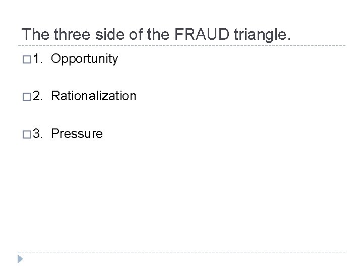Click the word three in the title
Image resolution: width=363 pixels, height=272 pixels.
pyautogui.click(x=72, y=34)
